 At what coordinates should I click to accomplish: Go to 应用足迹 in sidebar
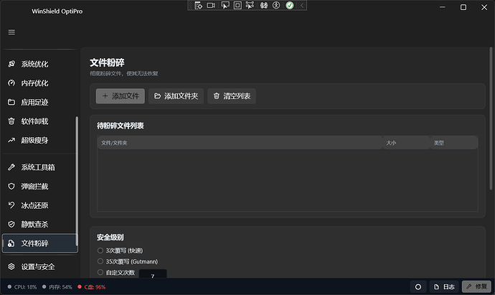point(39,102)
